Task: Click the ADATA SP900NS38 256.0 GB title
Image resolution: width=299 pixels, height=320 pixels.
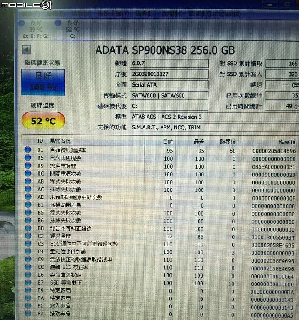Action: coord(165,50)
